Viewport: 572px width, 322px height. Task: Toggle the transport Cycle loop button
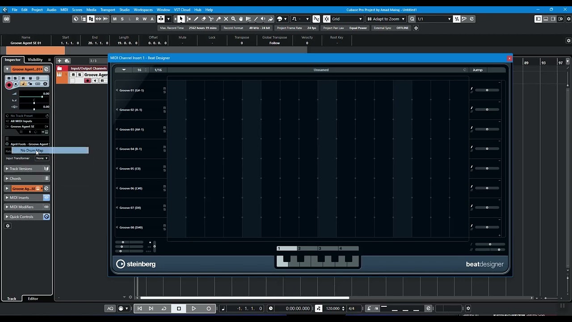(164, 308)
